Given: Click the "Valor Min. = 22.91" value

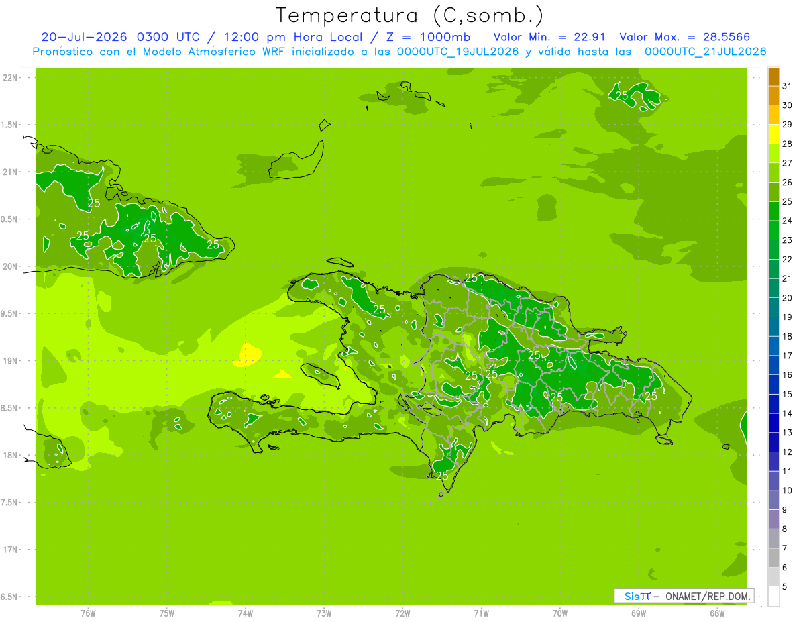Looking at the screenshot, I should [x=549, y=38].
